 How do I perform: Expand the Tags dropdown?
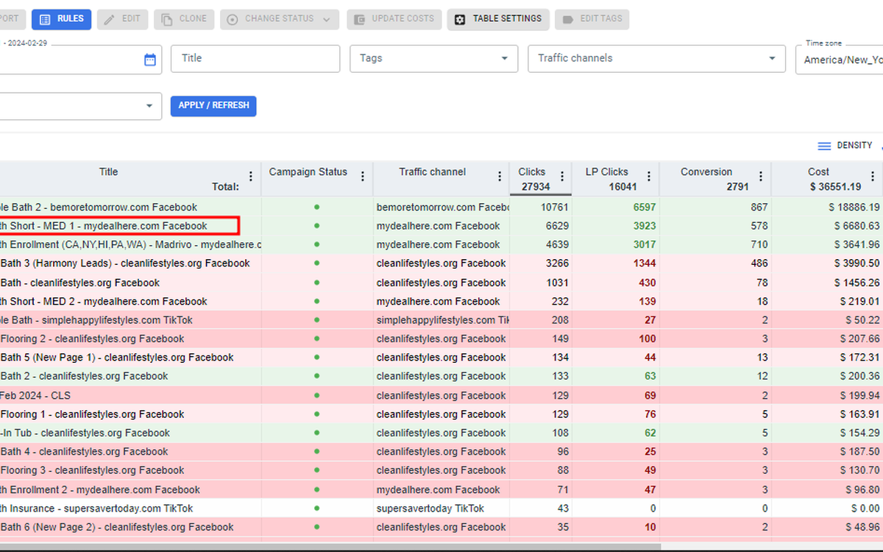434,59
